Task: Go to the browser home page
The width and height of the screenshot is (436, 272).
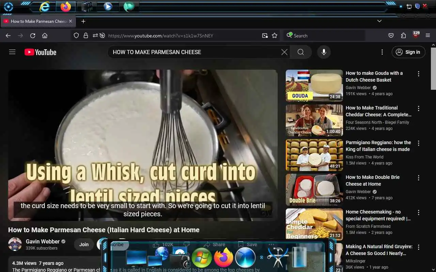Action: point(45,36)
